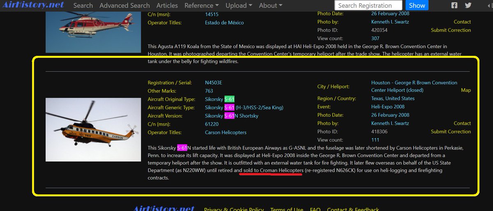The height and width of the screenshot is (211, 493).
Task: Open the Facebook icon link
Action: [x=454, y=5]
